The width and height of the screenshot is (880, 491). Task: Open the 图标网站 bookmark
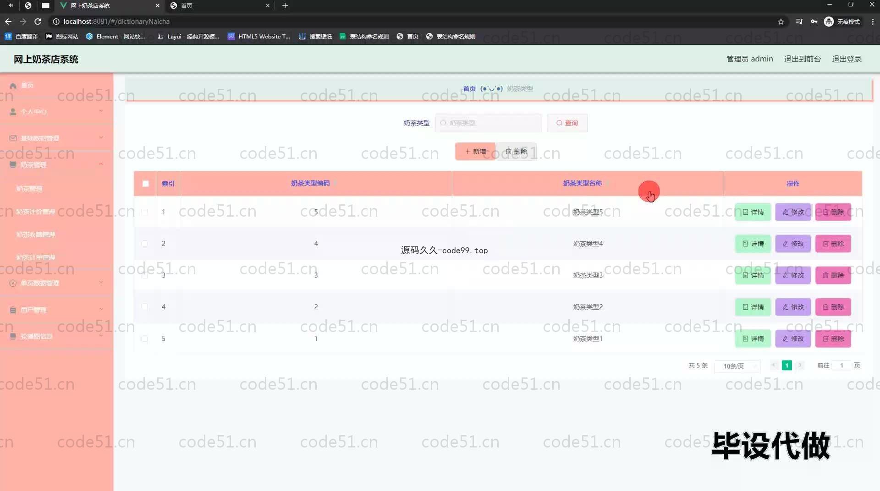tap(62, 36)
